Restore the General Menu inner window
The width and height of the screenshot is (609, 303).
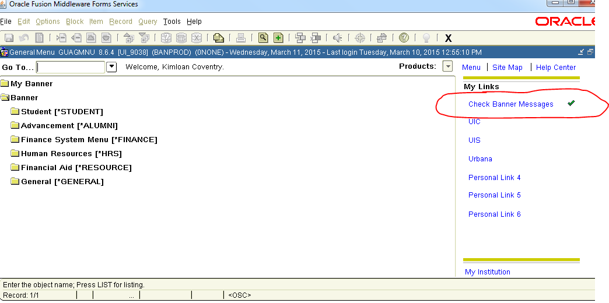coord(590,52)
